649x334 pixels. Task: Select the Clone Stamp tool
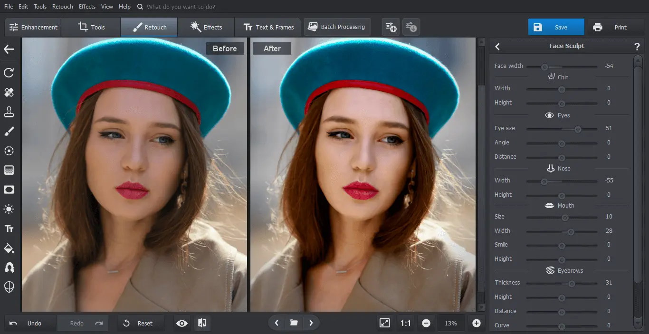click(x=9, y=112)
